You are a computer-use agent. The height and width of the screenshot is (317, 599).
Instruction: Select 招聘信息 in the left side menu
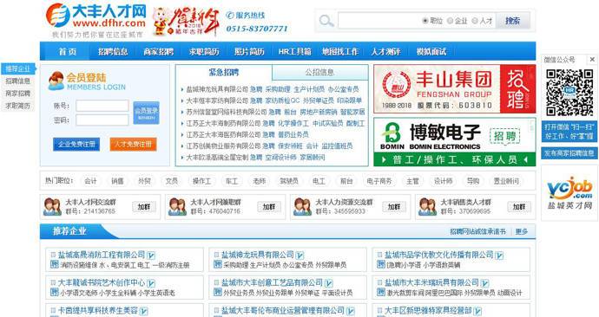pos(18,81)
